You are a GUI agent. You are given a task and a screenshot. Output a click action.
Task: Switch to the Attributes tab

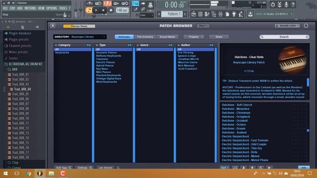[x=124, y=37]
